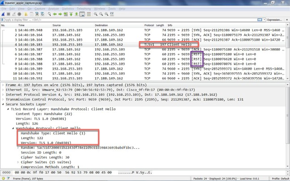The height and width of the screenshot is (181, 290).
Task: Click the Go to specified packet icon
Action: (66, 14)
